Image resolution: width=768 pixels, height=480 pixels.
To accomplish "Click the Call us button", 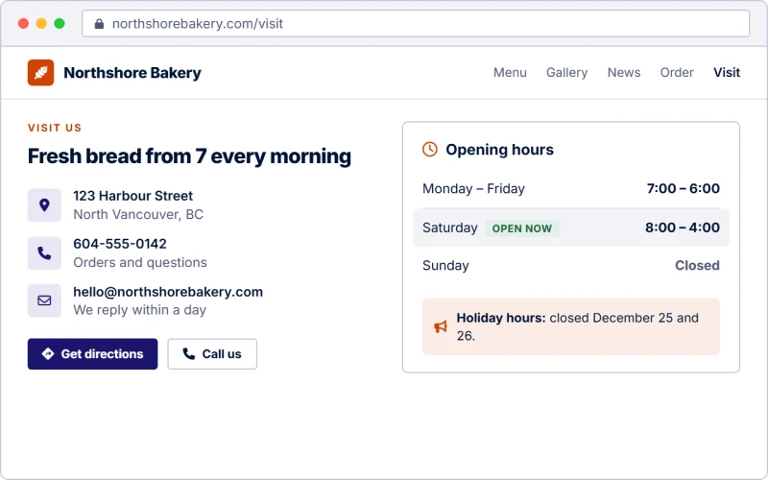I will tap(212, 353).
